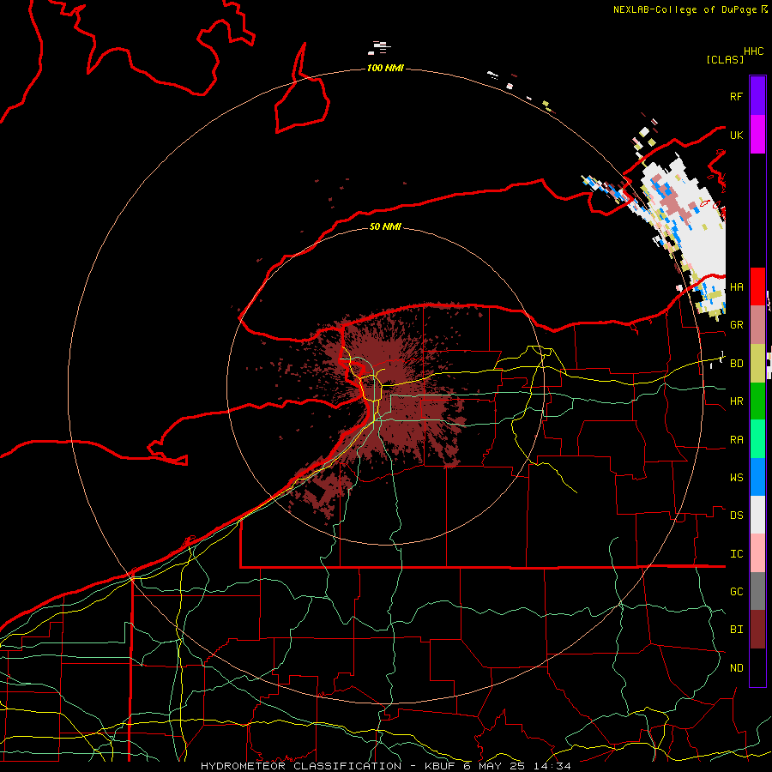772x772 pixels.
Task: Click the BI legend label
Action: 736,630
